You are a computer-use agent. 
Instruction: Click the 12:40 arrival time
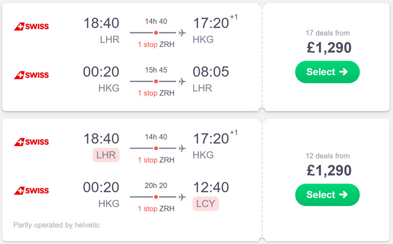coord(211,187)
